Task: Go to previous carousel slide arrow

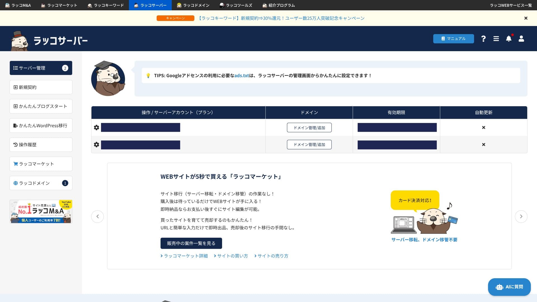Action: point(97,216)
